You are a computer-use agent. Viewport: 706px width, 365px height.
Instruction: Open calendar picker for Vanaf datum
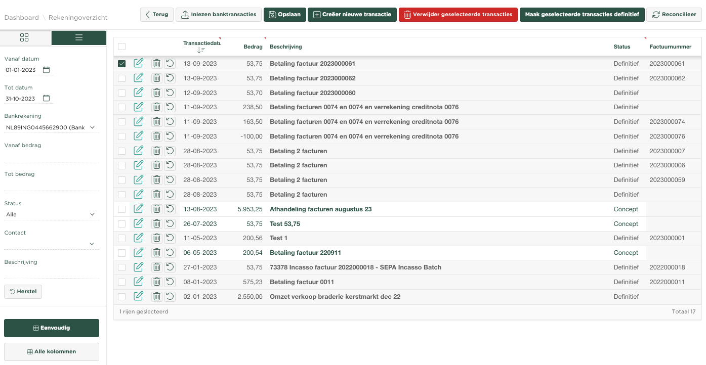pyautogui.click(x=47, y=70)
